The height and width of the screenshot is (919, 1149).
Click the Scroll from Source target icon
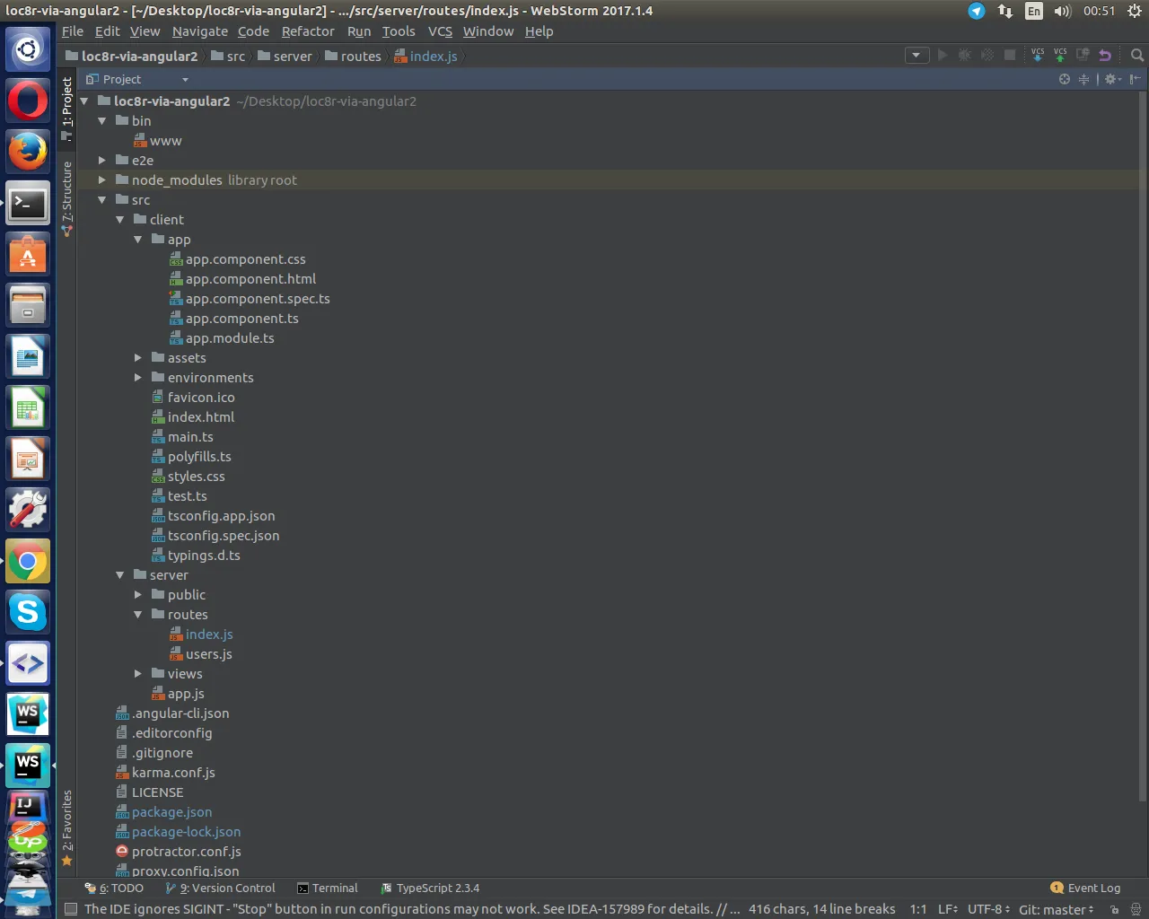[1065, 79]
